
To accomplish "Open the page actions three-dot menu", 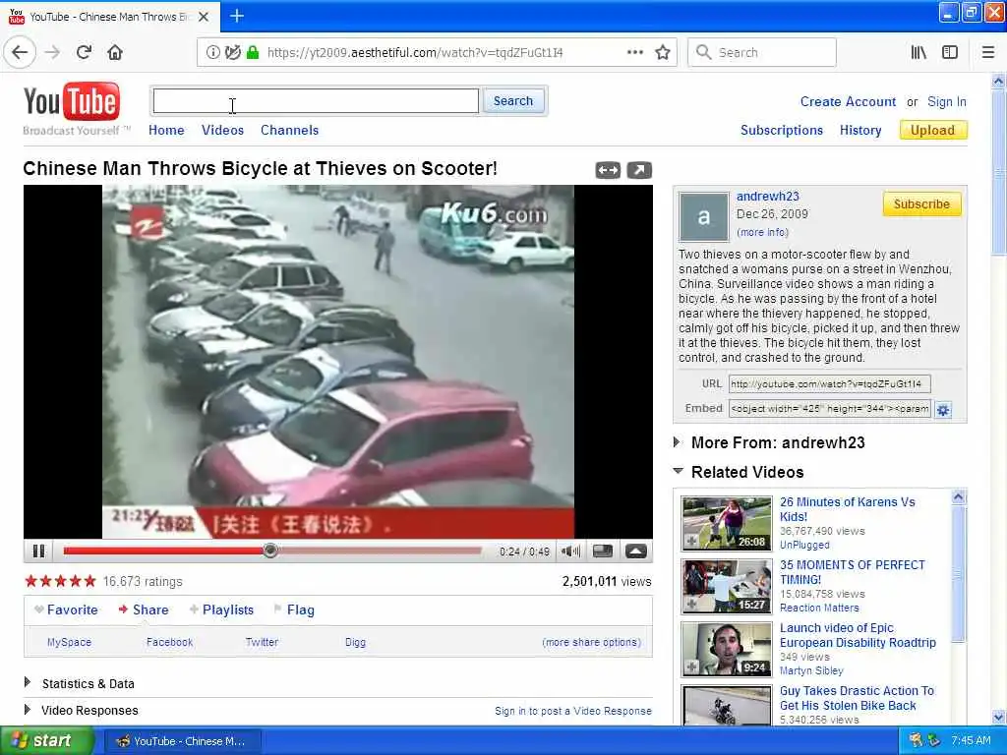I will (x=635, y=53).
